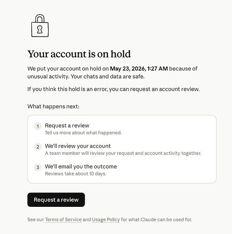Click the black Request a review button

(56, 200)
